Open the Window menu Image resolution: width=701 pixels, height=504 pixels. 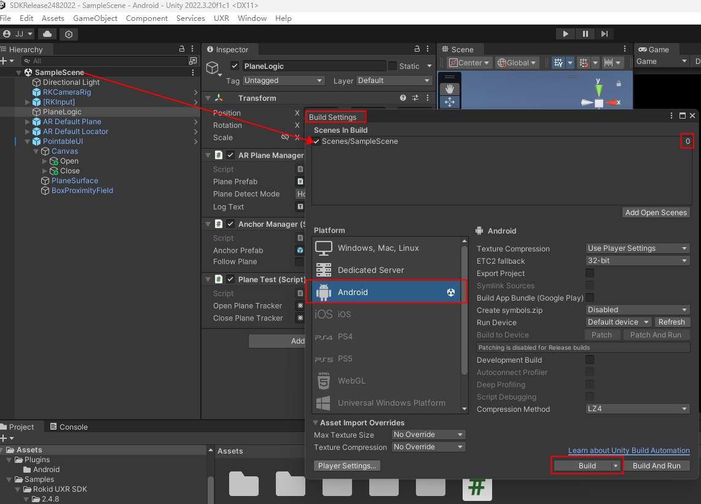tap(252, 18)
